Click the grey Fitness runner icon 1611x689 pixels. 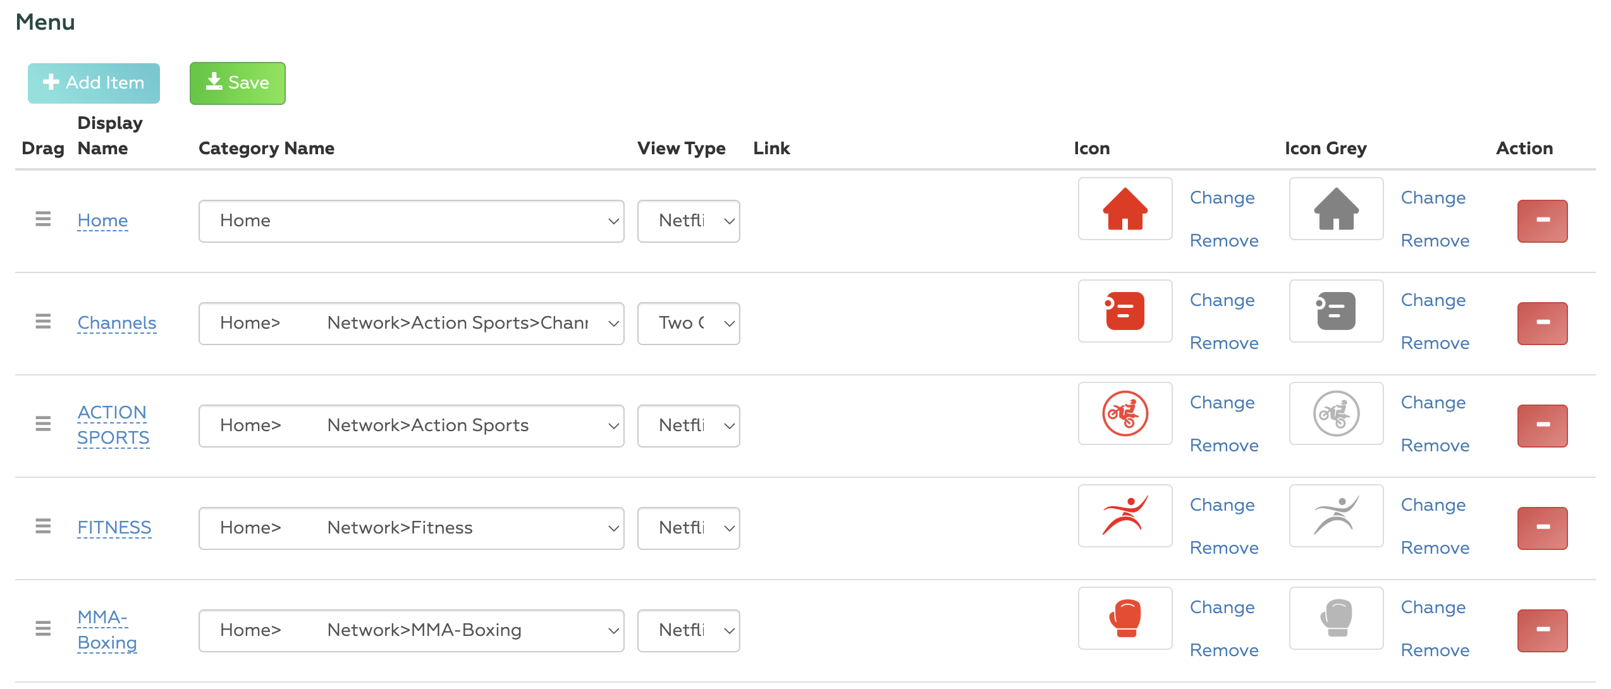tap(1335, 516)
